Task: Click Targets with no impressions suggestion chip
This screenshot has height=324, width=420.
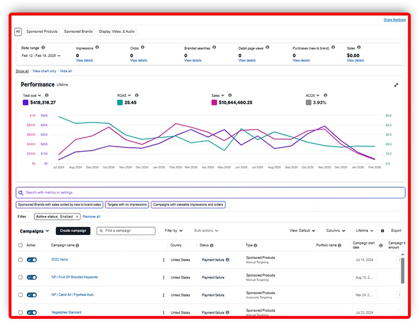Action: 127,205
